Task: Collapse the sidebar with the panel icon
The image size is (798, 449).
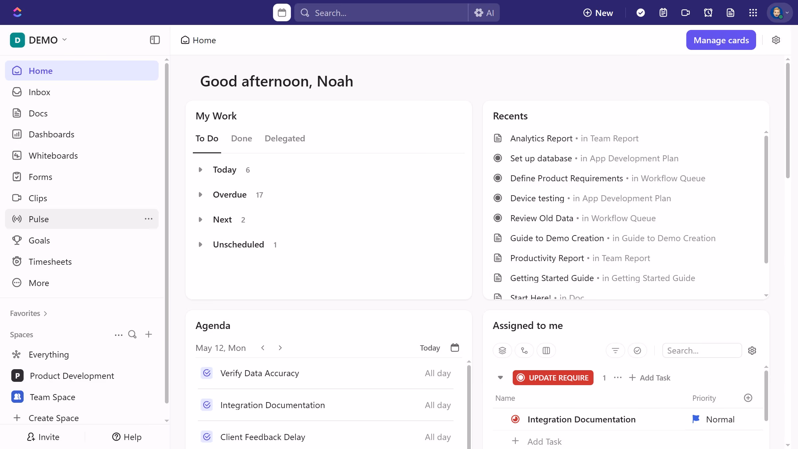Action: (x=155, y=40)
